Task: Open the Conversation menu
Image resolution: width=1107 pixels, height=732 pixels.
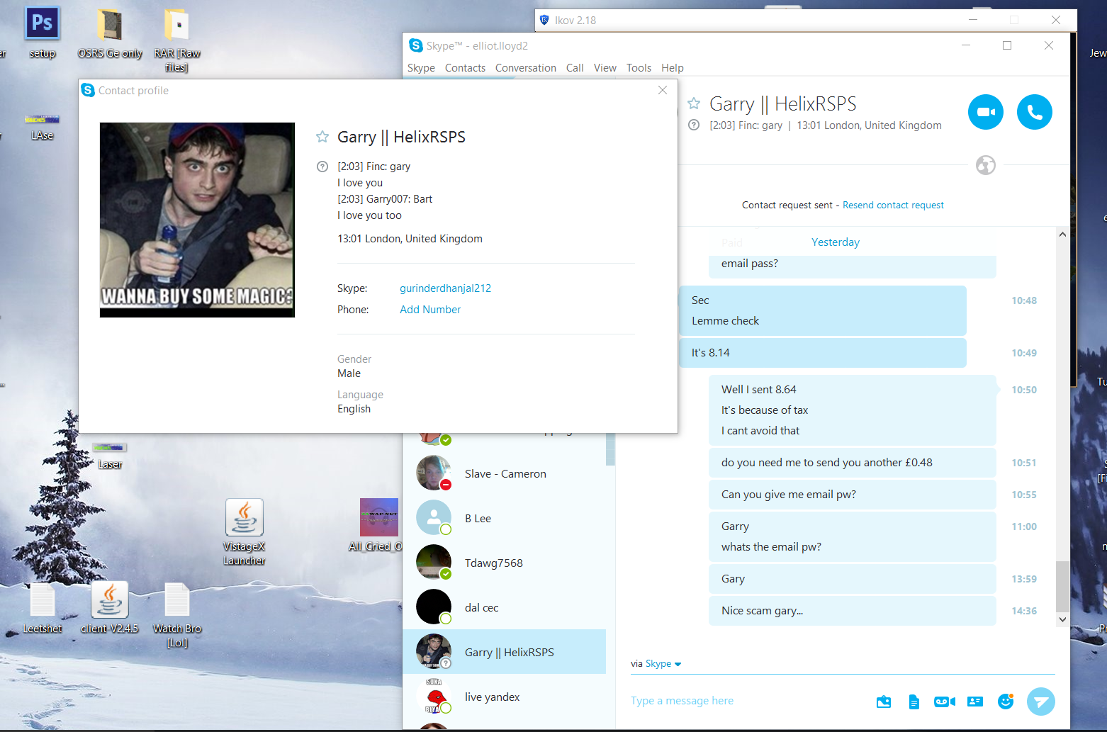Action: pyautogui.click(x=526, y=68)
